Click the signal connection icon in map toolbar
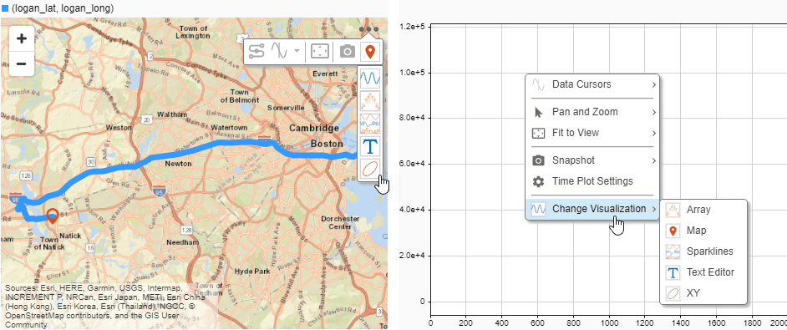Image resolution: width=787 pixels, height=330 pixels. click(x=256, y=51)
